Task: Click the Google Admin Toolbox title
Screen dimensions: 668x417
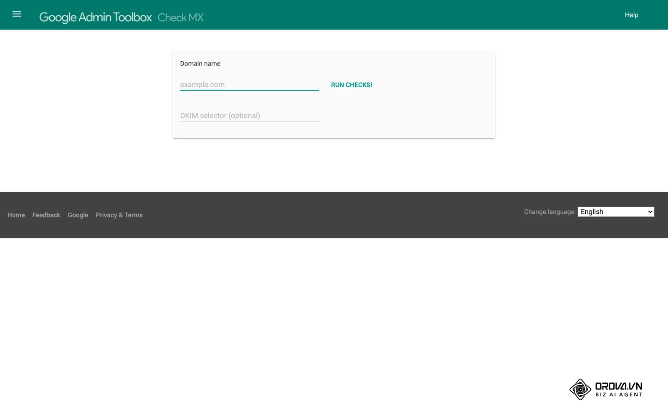Action: pos(96,18)
